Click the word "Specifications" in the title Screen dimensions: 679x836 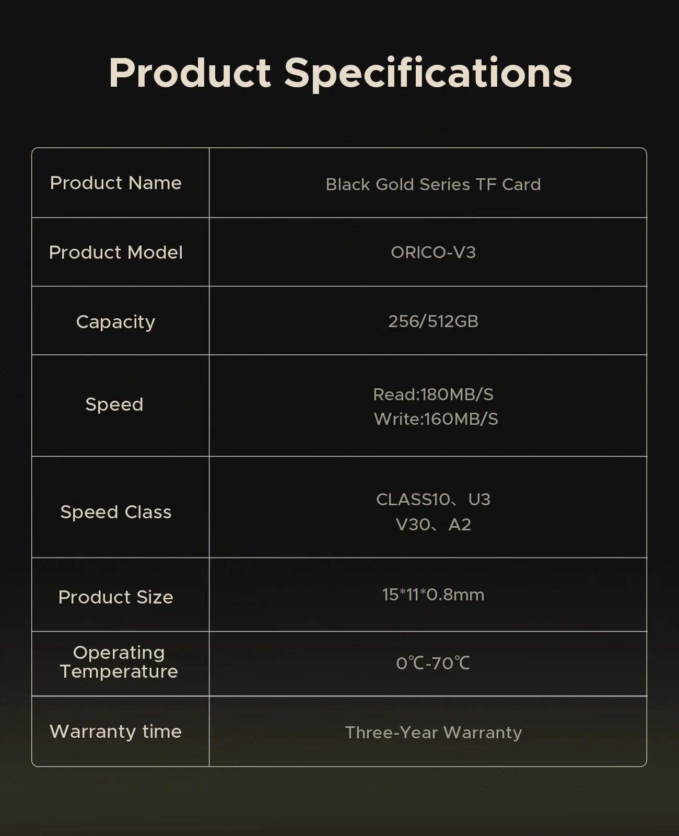tap(428, 73)
